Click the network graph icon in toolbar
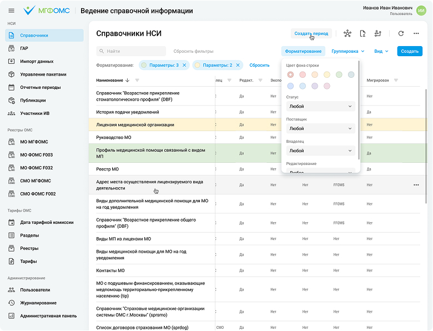This screenshot has height=331, width=433. point(348,34)
